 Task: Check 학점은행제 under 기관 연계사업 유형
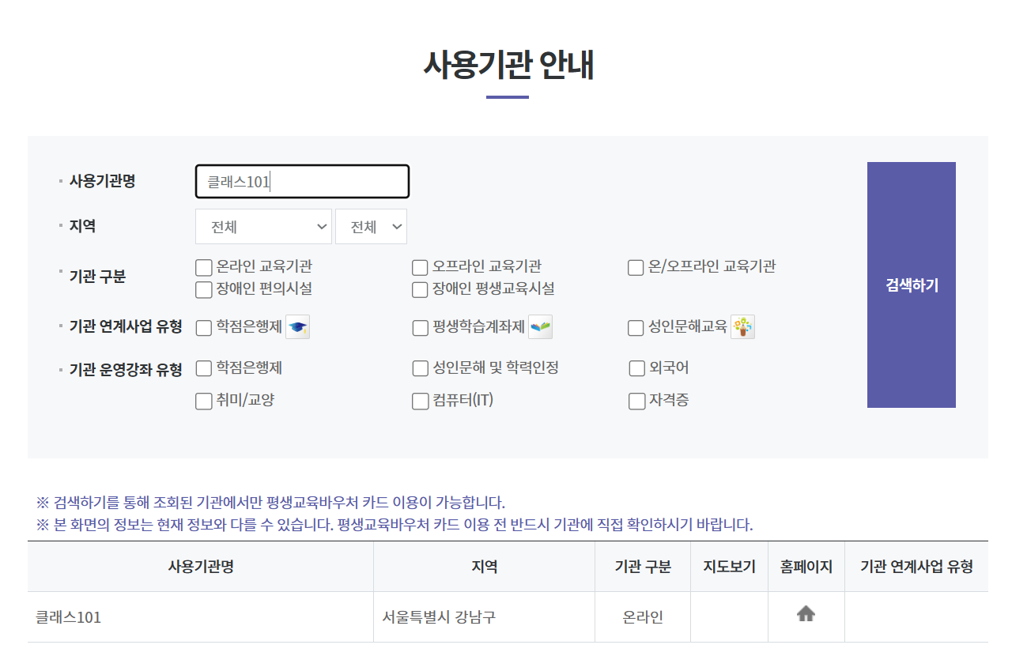tap(204, 328)
